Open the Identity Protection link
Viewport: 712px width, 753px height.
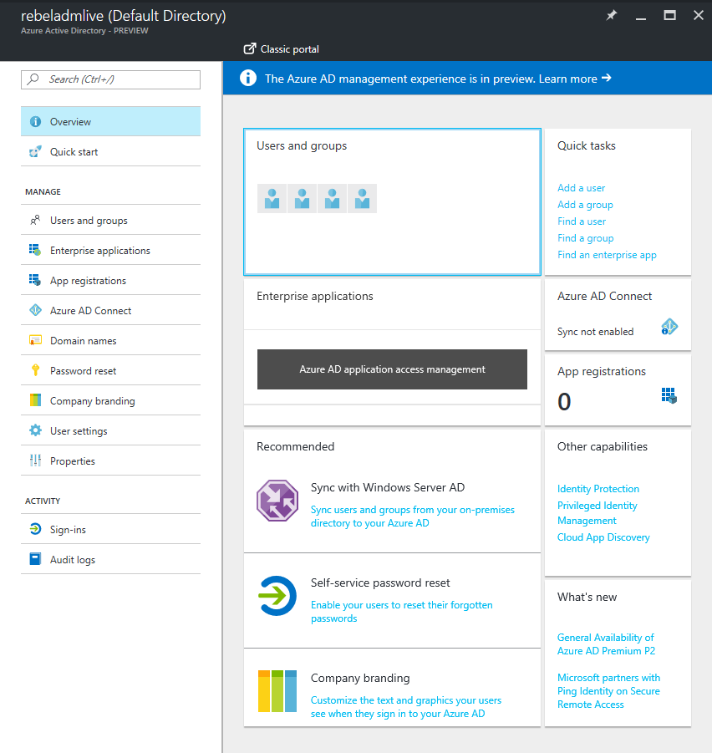tap(598, 489)
